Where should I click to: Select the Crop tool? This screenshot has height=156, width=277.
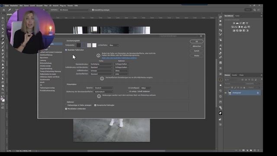(3, 32)
